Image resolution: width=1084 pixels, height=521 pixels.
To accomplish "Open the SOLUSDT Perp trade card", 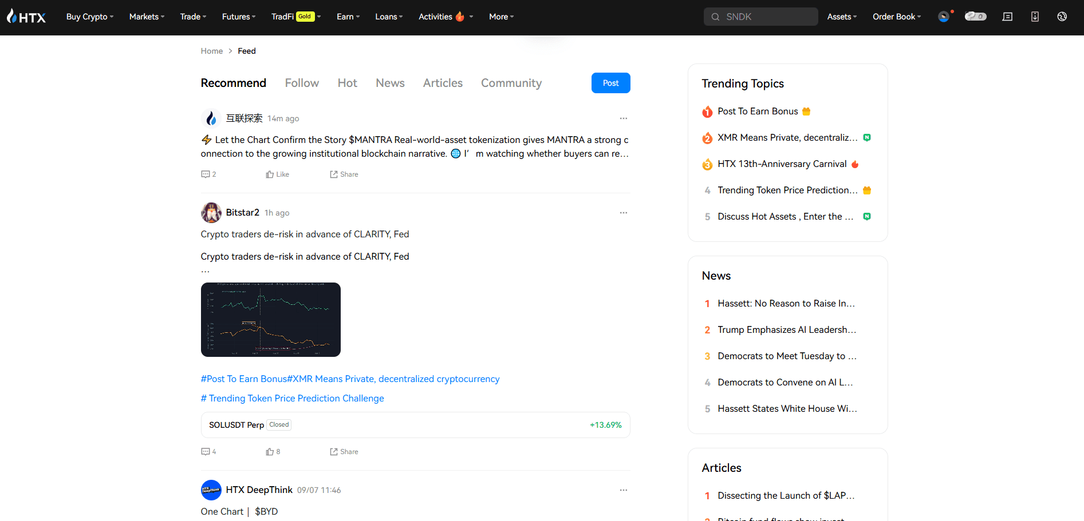I will [x=415, y=425].
